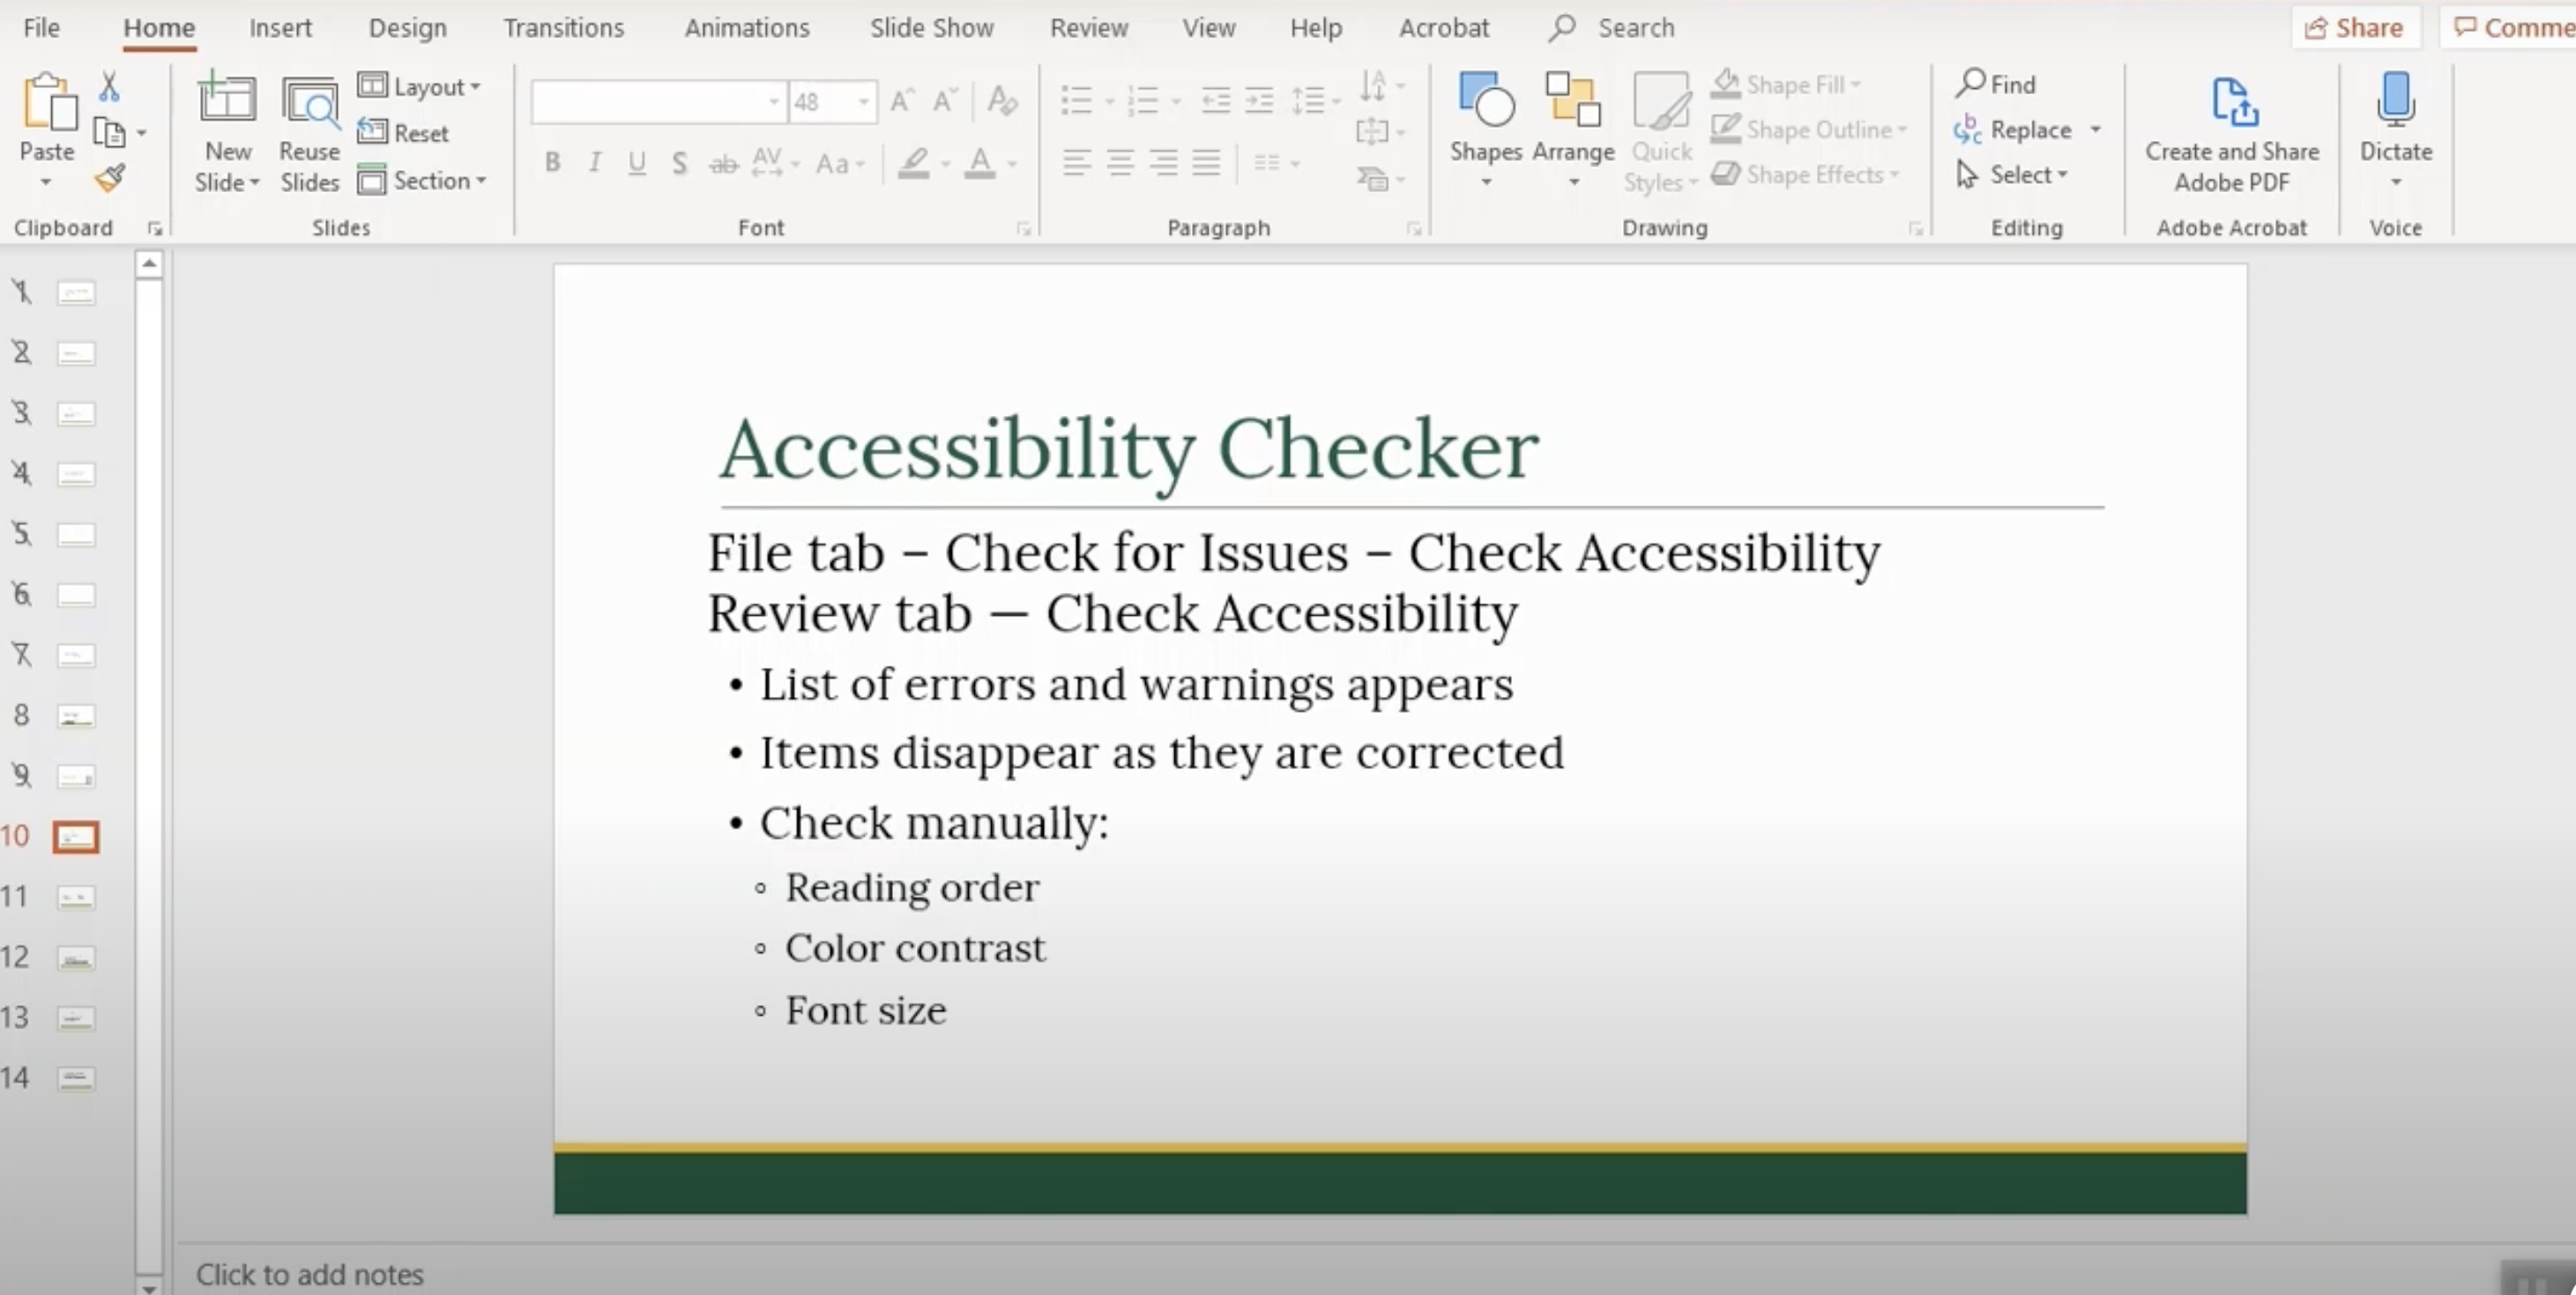Justify the text
The image size is (2576, 1295).
[1206, 162]
